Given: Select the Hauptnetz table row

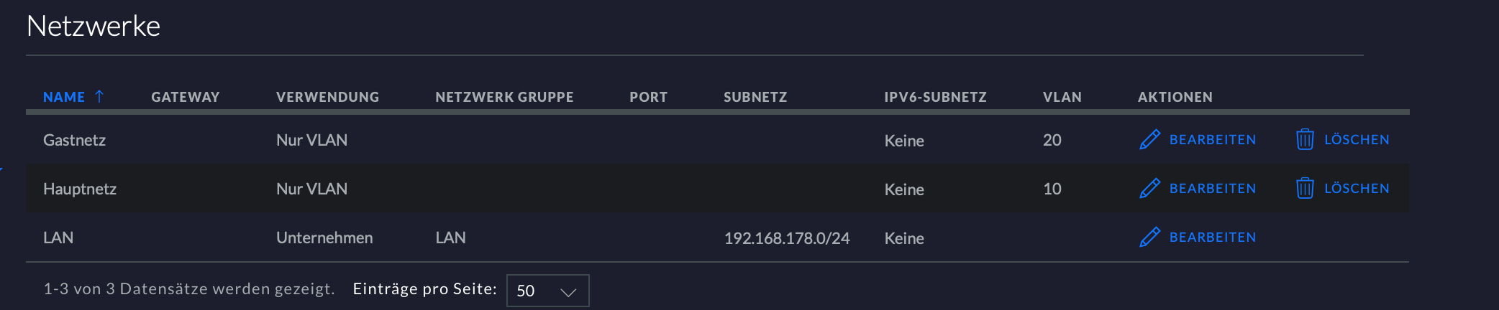Looking at the screenshot, I should (717, 188).
